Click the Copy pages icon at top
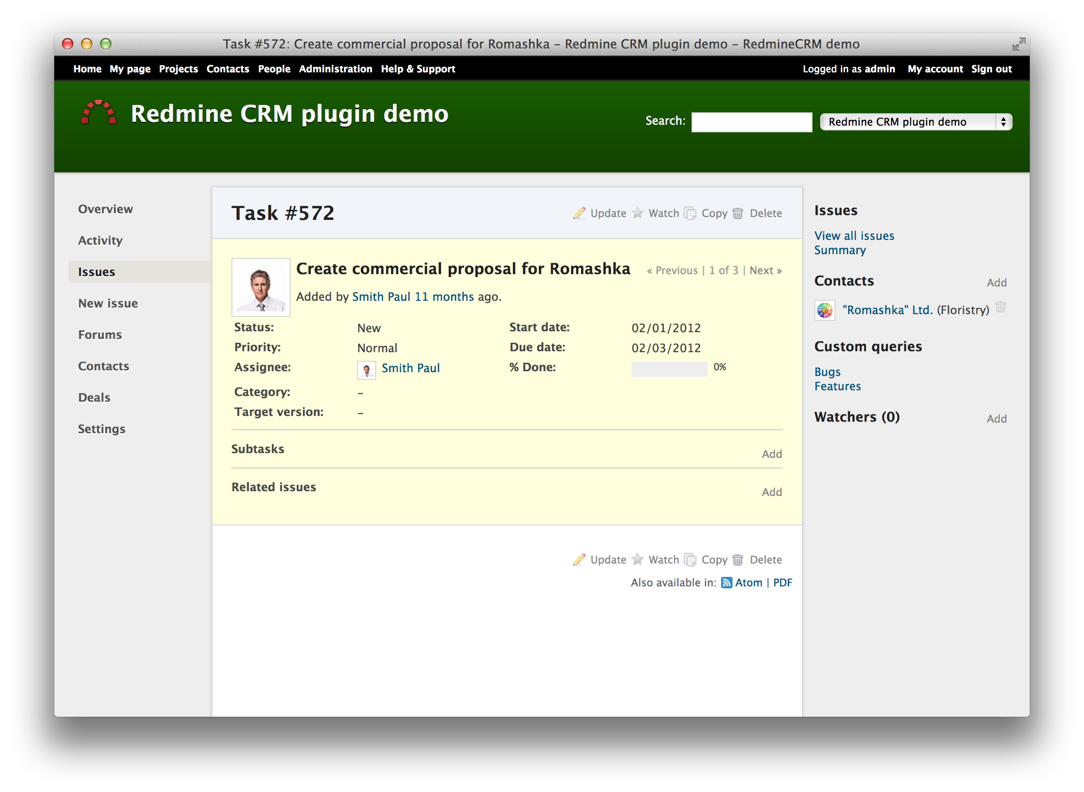 pos(690,213)
